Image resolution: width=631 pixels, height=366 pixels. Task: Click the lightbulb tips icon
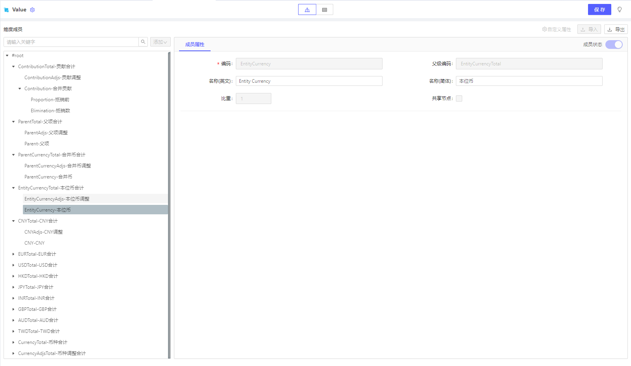pyautogui.click(x=620, y=10)
